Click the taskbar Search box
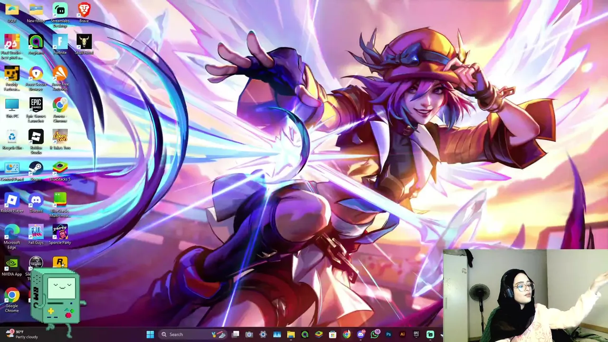Screen dimensions: 608x342 (192, 334)
